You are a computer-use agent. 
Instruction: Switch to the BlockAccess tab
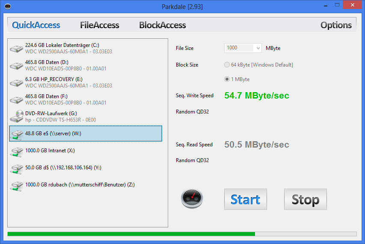tap(163, 25)
